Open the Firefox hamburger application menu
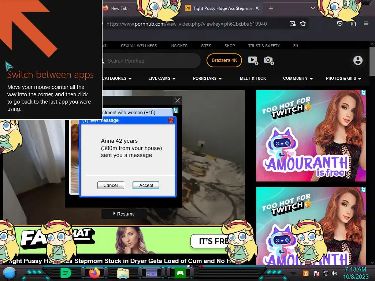Viewport: 375px width, 281px height. click(x=366, y=23)
